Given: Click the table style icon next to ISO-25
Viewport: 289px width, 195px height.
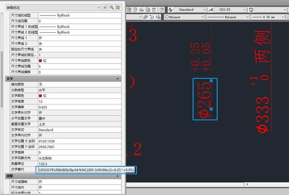Looking at the screenshot, I should pyautogui.click(x=251, y=10).
